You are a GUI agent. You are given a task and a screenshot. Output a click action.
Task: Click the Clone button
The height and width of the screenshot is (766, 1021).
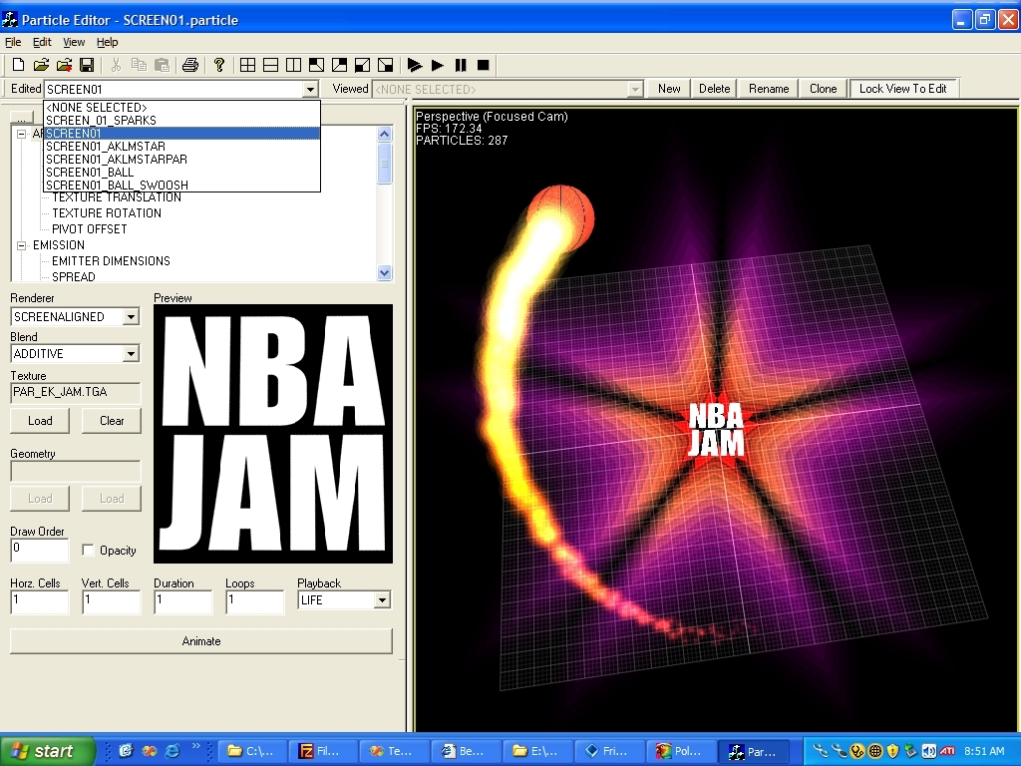(x=823, y=88)
